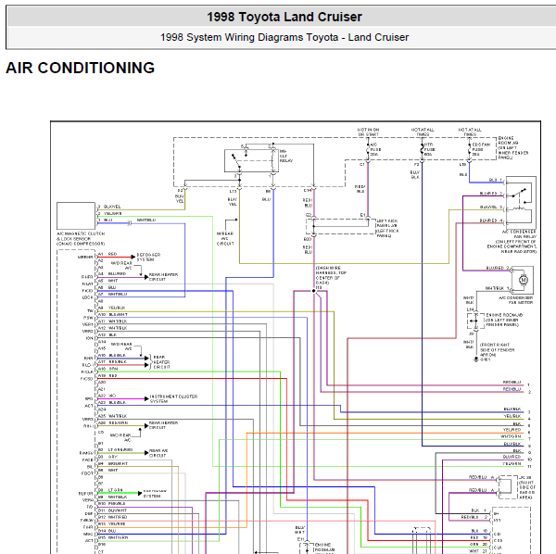
Task: Click the HTR FUSE 60A symbol
Action: (422, 149)
